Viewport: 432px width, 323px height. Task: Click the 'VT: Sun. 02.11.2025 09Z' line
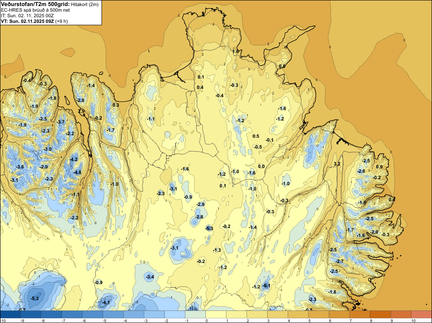27,21
